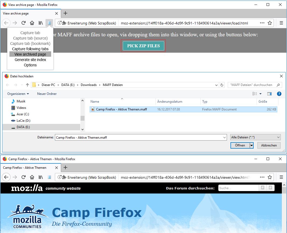Open new tab in top Firefox window
The height and width of the screenshot is (233, 287).
coord(65,13)
